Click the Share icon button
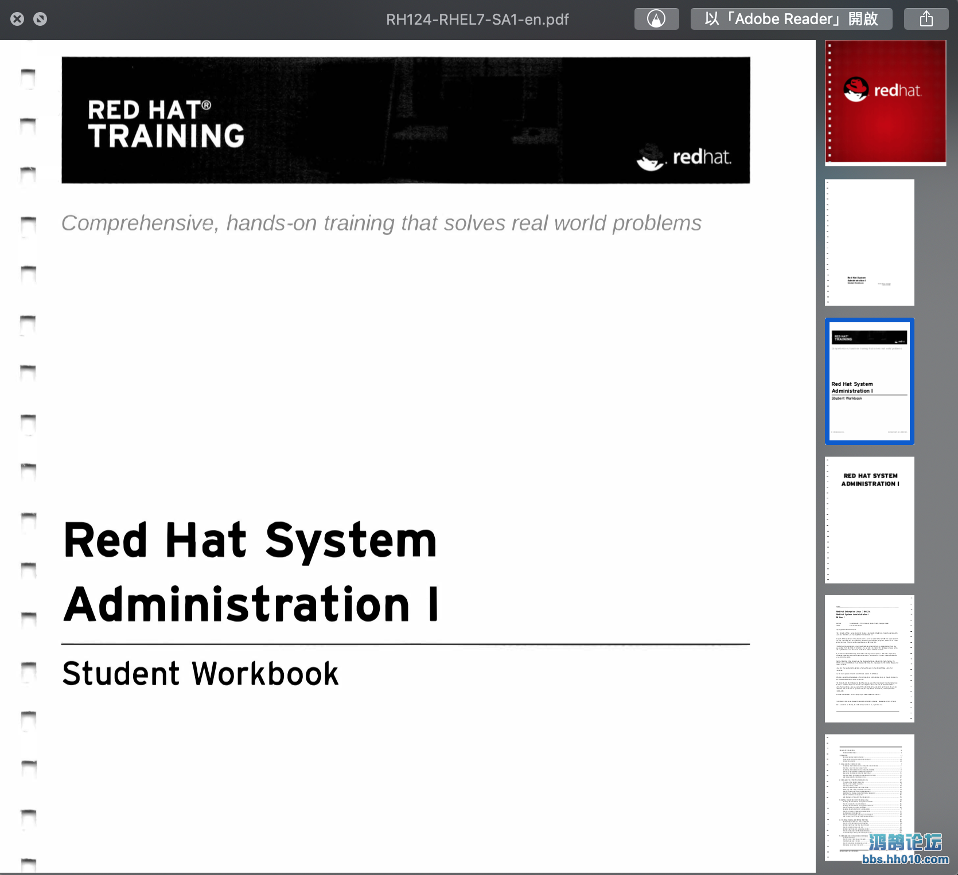Screen dimensions: 958x875 click(926, 19)
